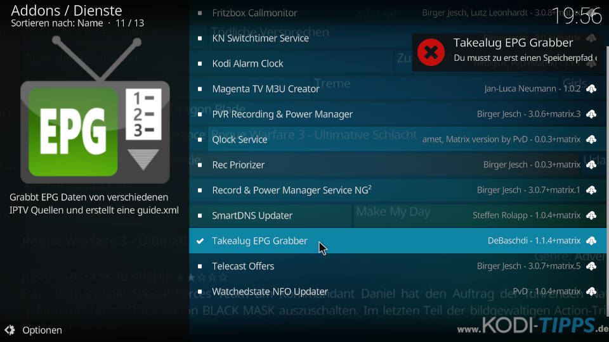609x342 pixels.
Task: Click download cloud icon for Telecast Offers
Action: [591, 266]
